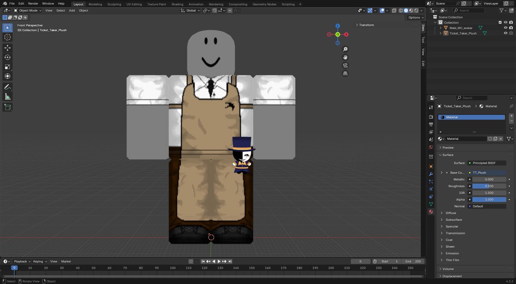Adjust the Alpha slider
The image size is (516, 284).
[x=489, y=200]
